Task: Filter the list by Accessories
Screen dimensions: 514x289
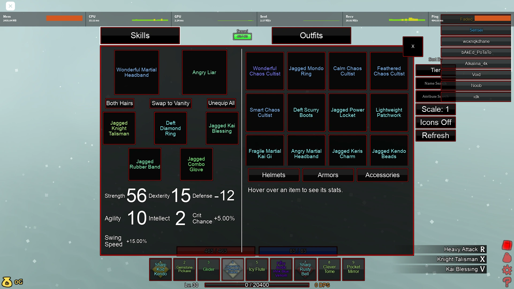Action: (x=382, y=175)
